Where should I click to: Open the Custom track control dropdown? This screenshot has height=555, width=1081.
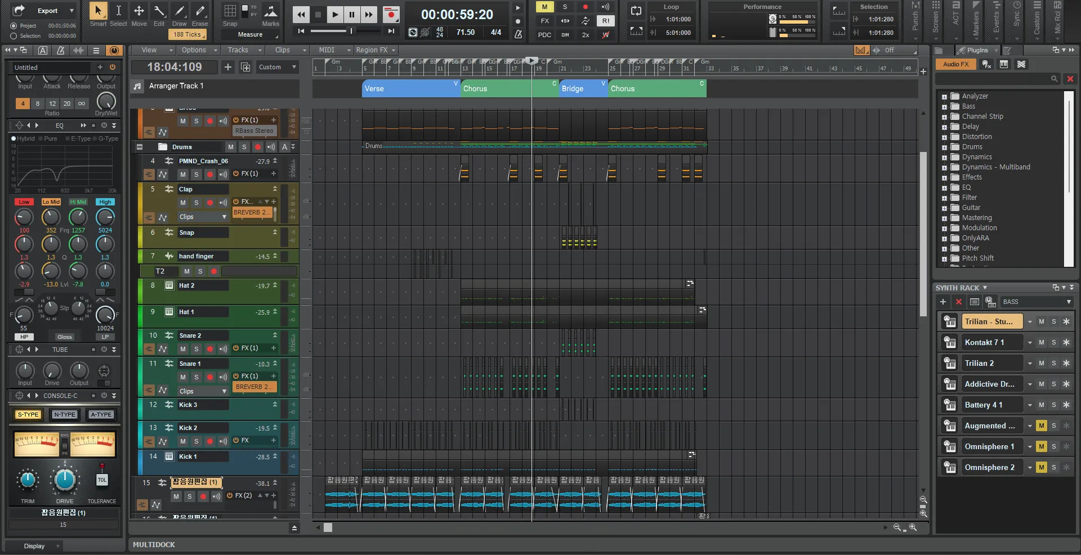coord(277,67)
